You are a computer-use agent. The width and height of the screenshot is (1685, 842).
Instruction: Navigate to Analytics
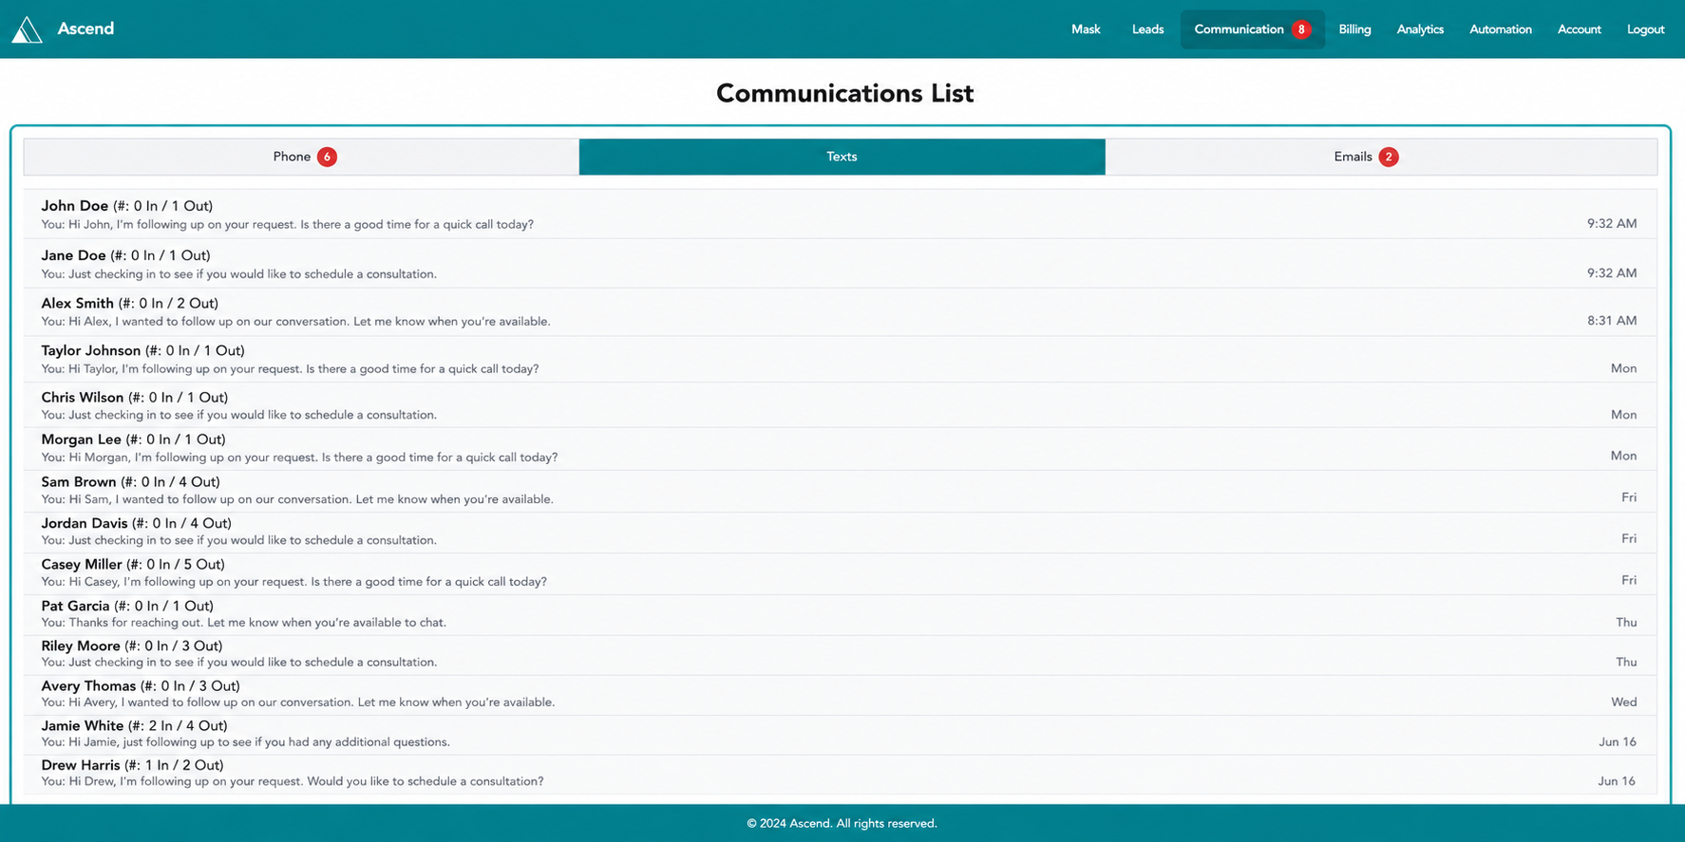[1420, 29]
